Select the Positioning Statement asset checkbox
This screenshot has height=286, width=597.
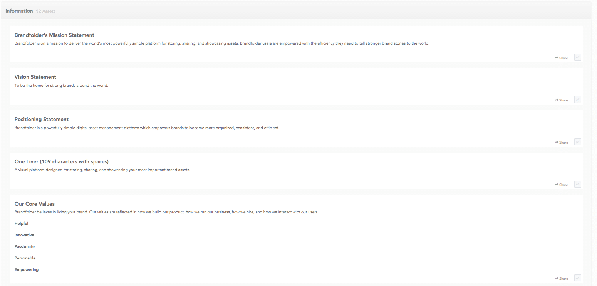tap(577, 142)
